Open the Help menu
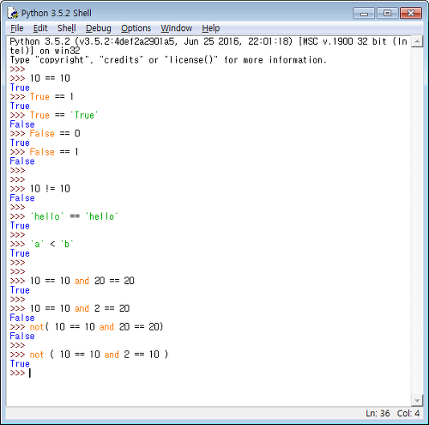429x425 pixels. pyautogui.click(x=211, y=28)
